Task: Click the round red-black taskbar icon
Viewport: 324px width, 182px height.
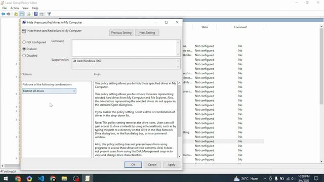Action: (76, 178)
